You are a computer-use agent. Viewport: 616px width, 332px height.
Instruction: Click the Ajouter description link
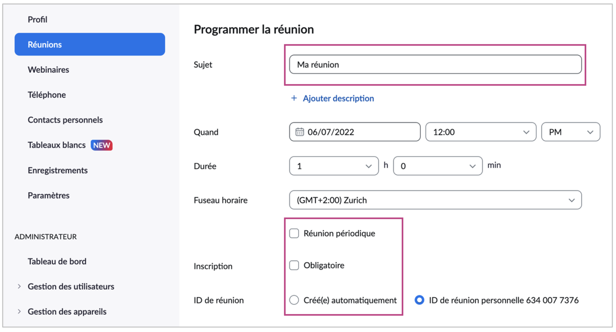coord(338,98)
